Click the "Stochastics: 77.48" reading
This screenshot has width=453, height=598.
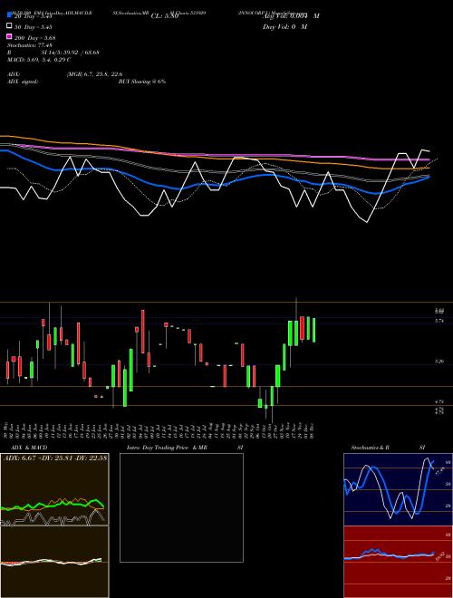[x=30, y=45]
